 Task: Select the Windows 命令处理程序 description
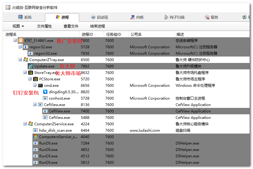[x=195, y=86]
